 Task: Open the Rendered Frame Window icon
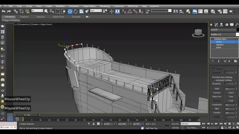coord(225,11)
